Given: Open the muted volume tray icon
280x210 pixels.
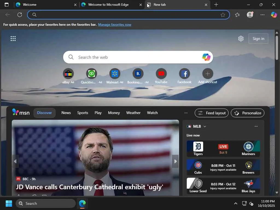Looking at the screenshot, I should coord(251,203).
